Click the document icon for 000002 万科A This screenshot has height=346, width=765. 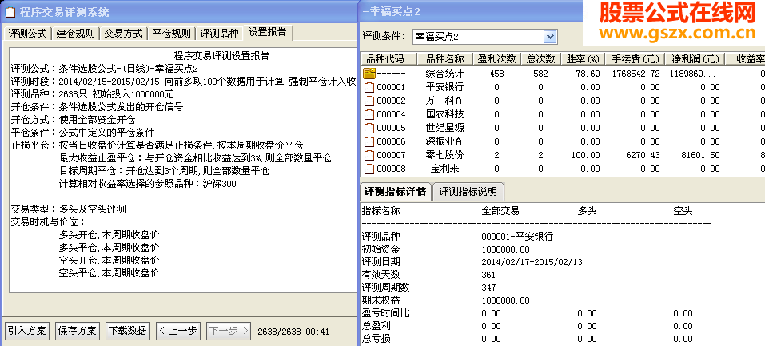(x=369, y=101)
